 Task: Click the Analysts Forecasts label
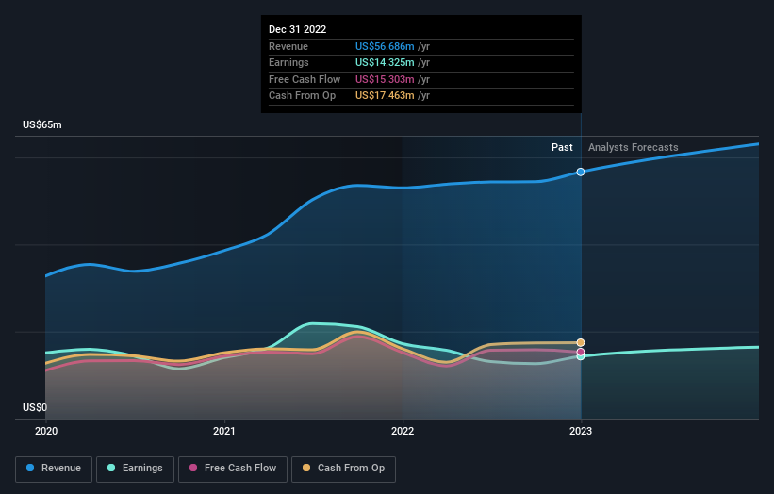634,147
